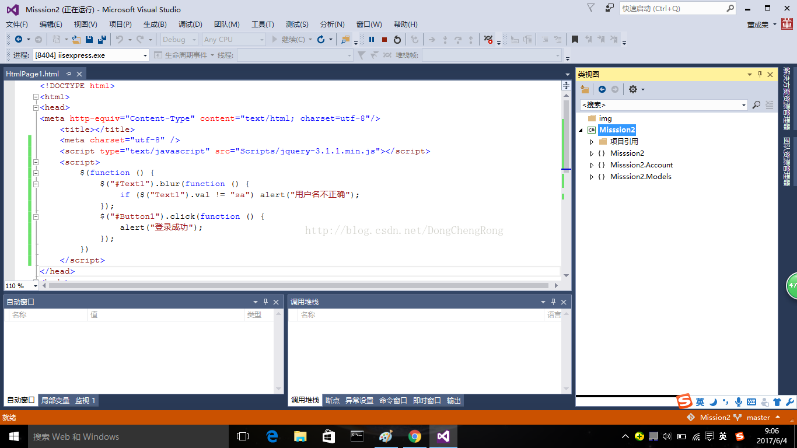This screenshot has width=797, height=448.
Task: Switch to the 即时窗口 tab
Action: point(427,401)
